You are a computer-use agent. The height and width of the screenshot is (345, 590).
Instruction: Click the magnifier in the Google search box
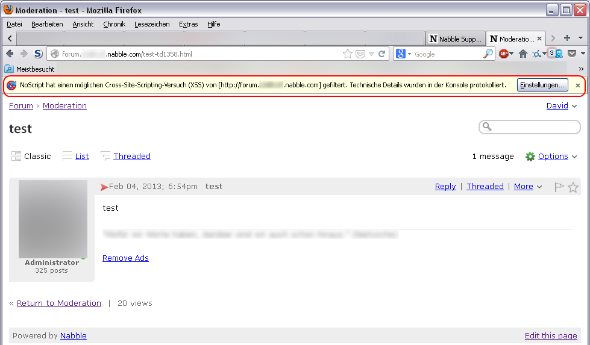click(x=488, y=54)
